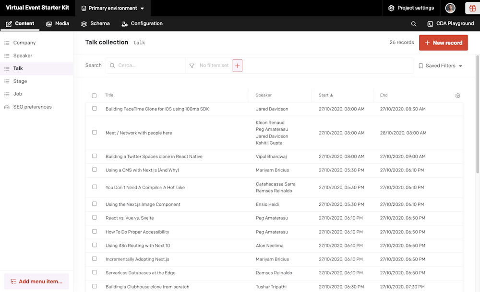
Task: Click speaker name Alon Neelima
Action: point(270,246)
